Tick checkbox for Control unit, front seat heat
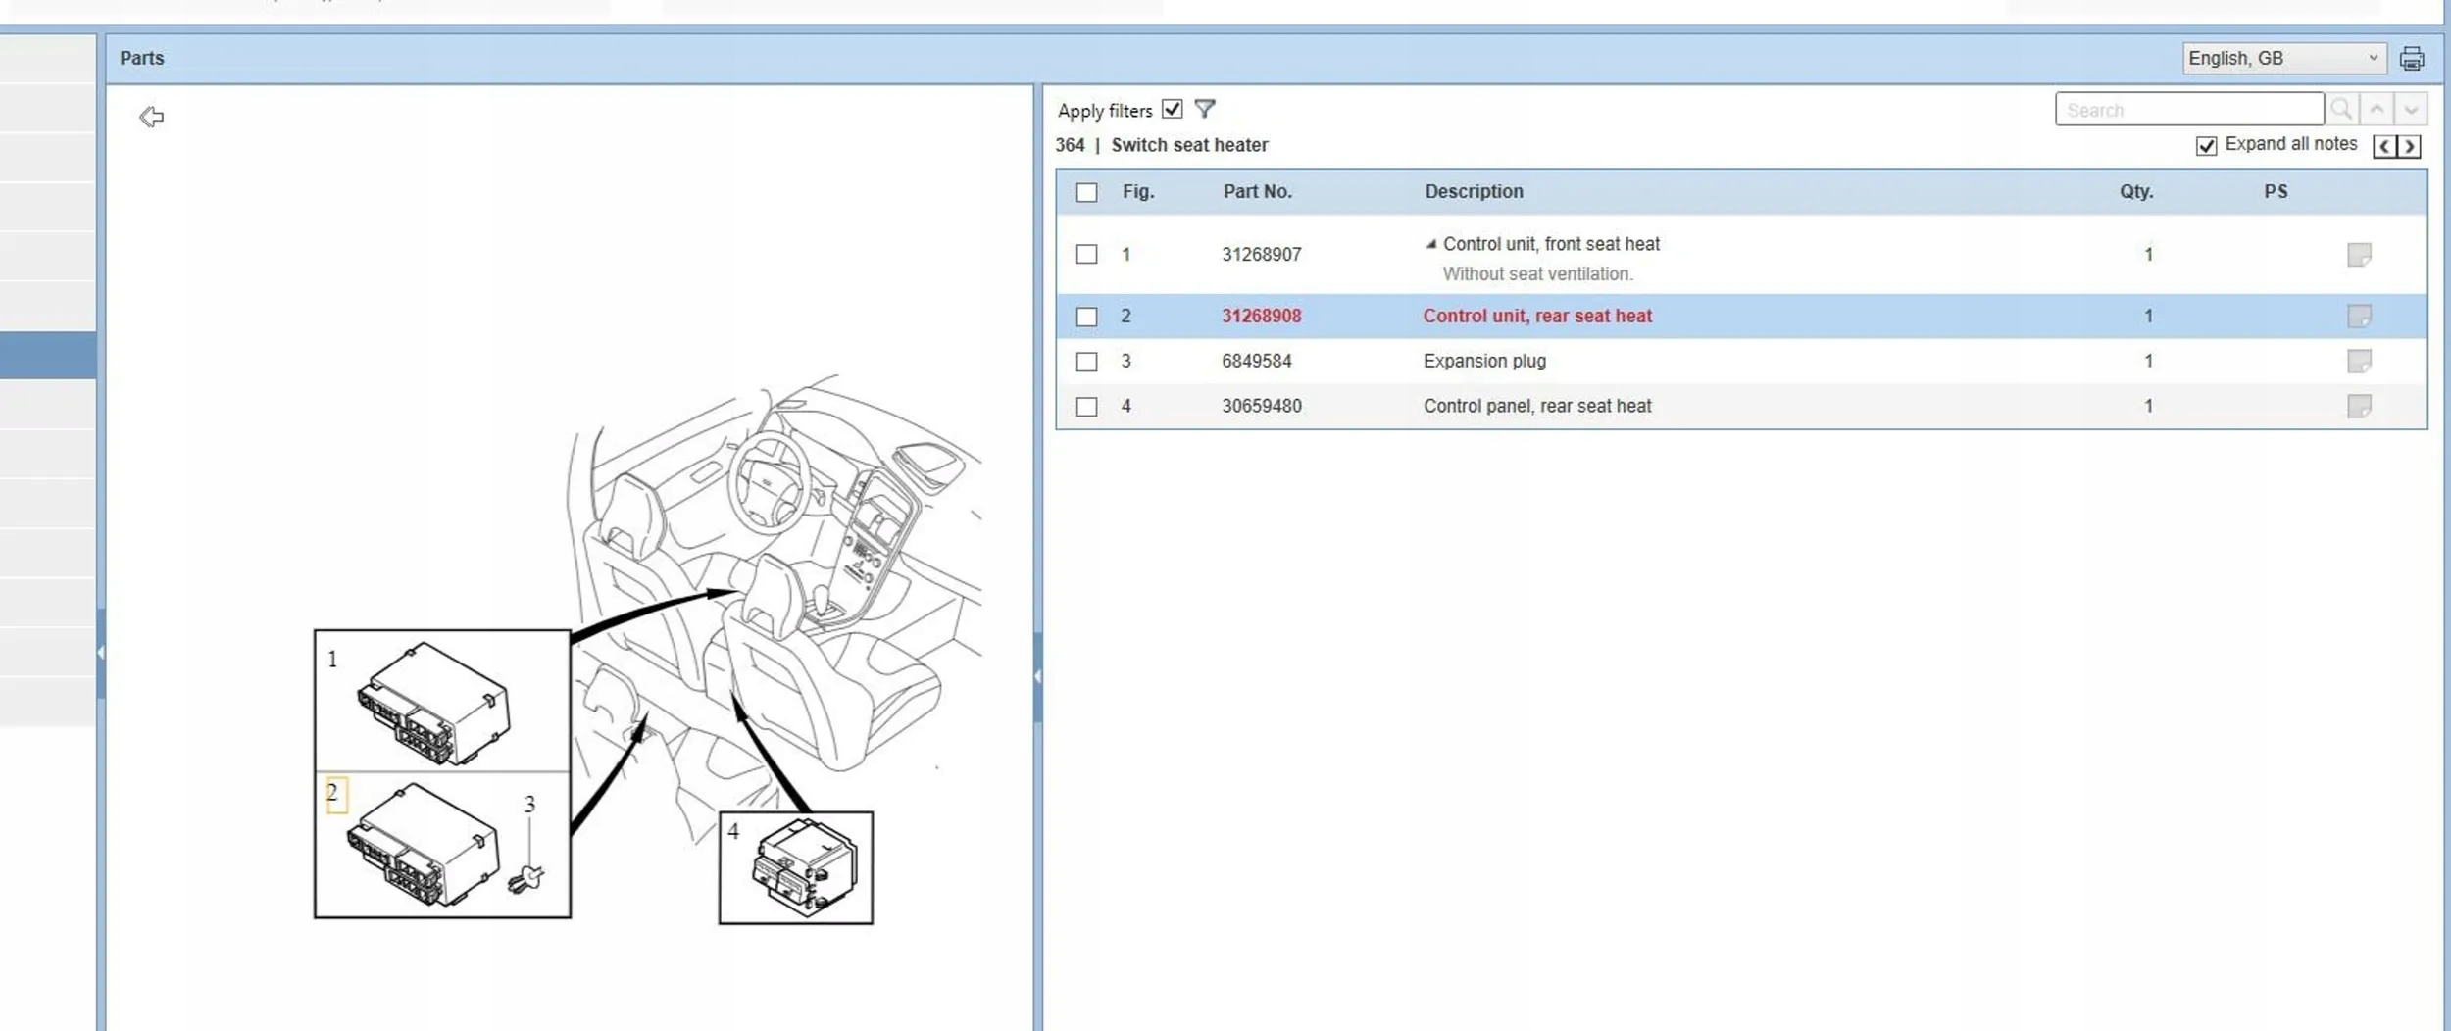 click(1086, 255)
